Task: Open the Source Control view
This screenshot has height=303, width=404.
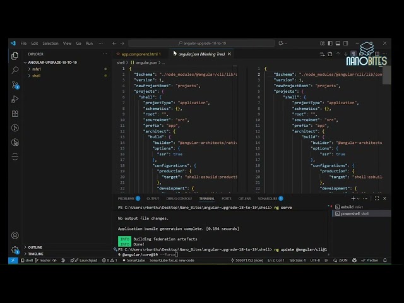Action: coord(15,85)
